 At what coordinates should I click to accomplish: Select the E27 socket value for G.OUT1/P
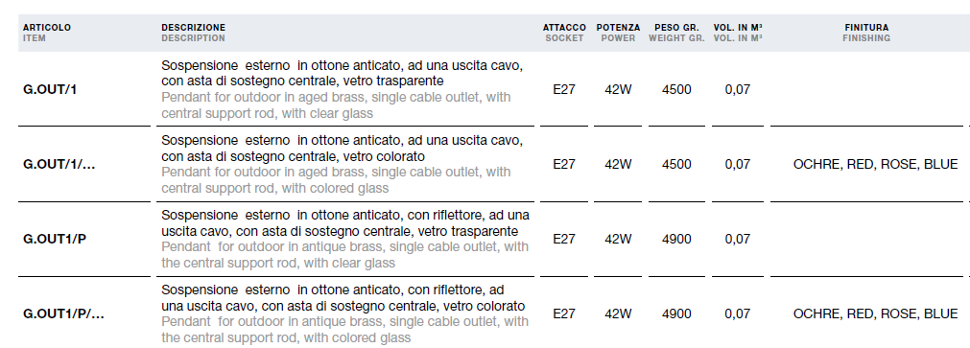[564, 240]
